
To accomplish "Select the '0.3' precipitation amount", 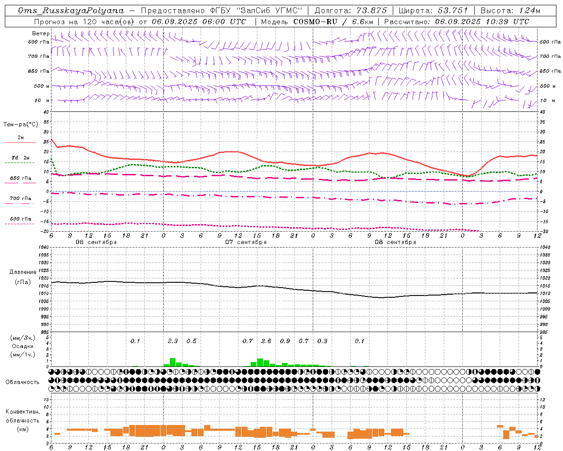I will coord(322,341).
